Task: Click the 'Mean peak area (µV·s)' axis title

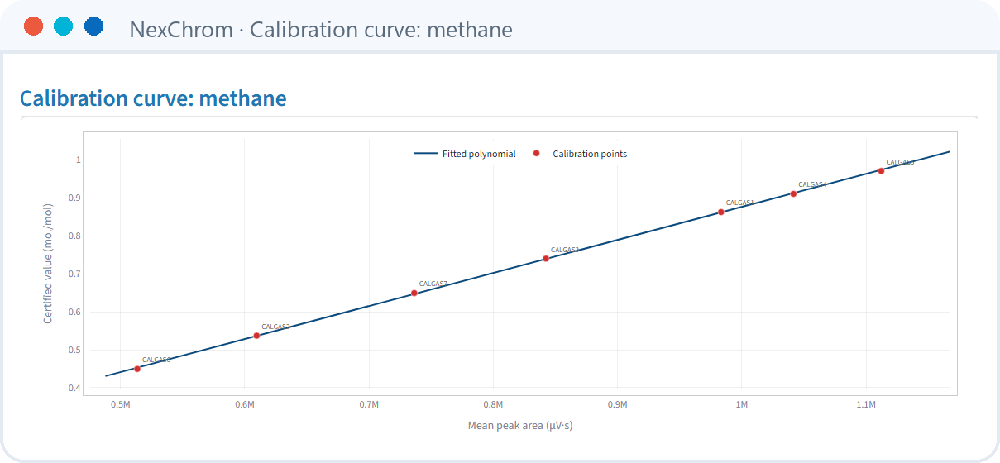Action: pyautogui.click(x=520, y=426)
